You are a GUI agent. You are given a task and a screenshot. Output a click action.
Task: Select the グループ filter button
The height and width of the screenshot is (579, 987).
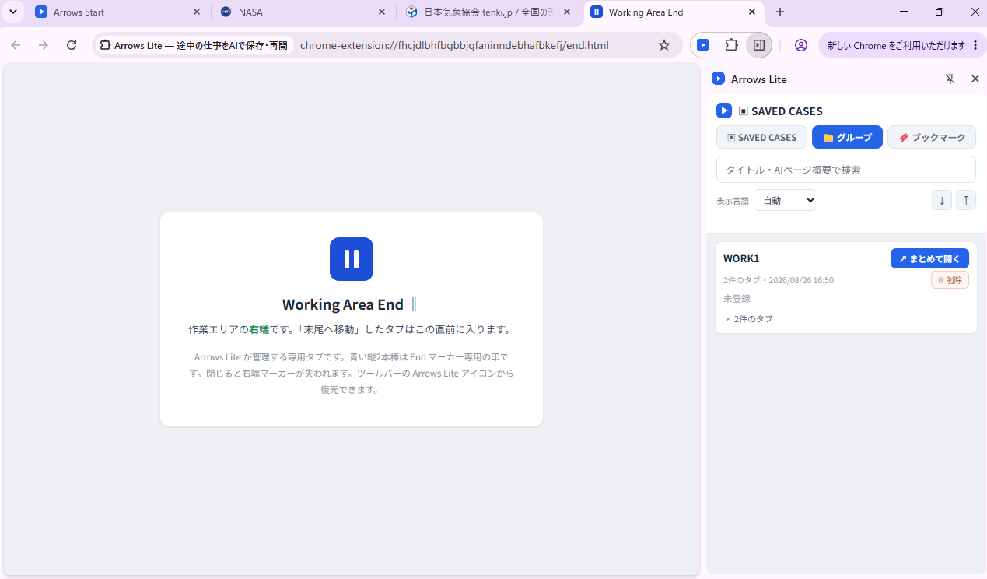(x=847, y=137)
